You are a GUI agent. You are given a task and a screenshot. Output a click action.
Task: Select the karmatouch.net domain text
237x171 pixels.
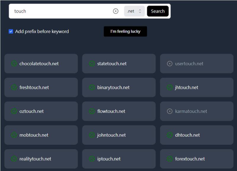tap(191, 111)
